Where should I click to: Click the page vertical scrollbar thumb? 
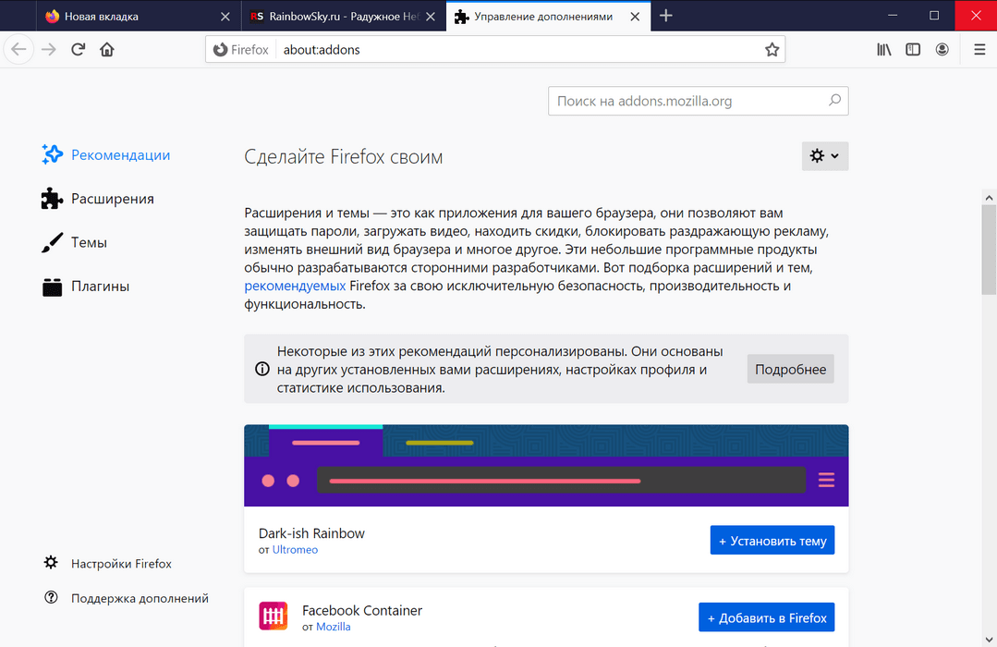[989, 250]
